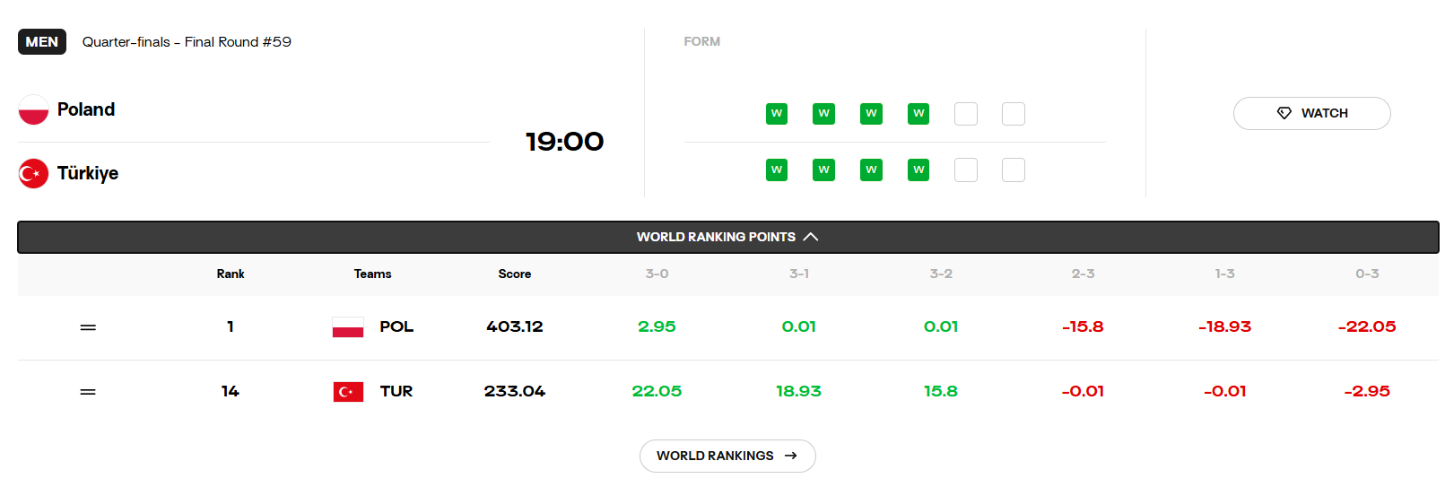The image size is (1445, 487).
Task: Click the arrow icon next to World Rankings
Action: coord(790,456)
